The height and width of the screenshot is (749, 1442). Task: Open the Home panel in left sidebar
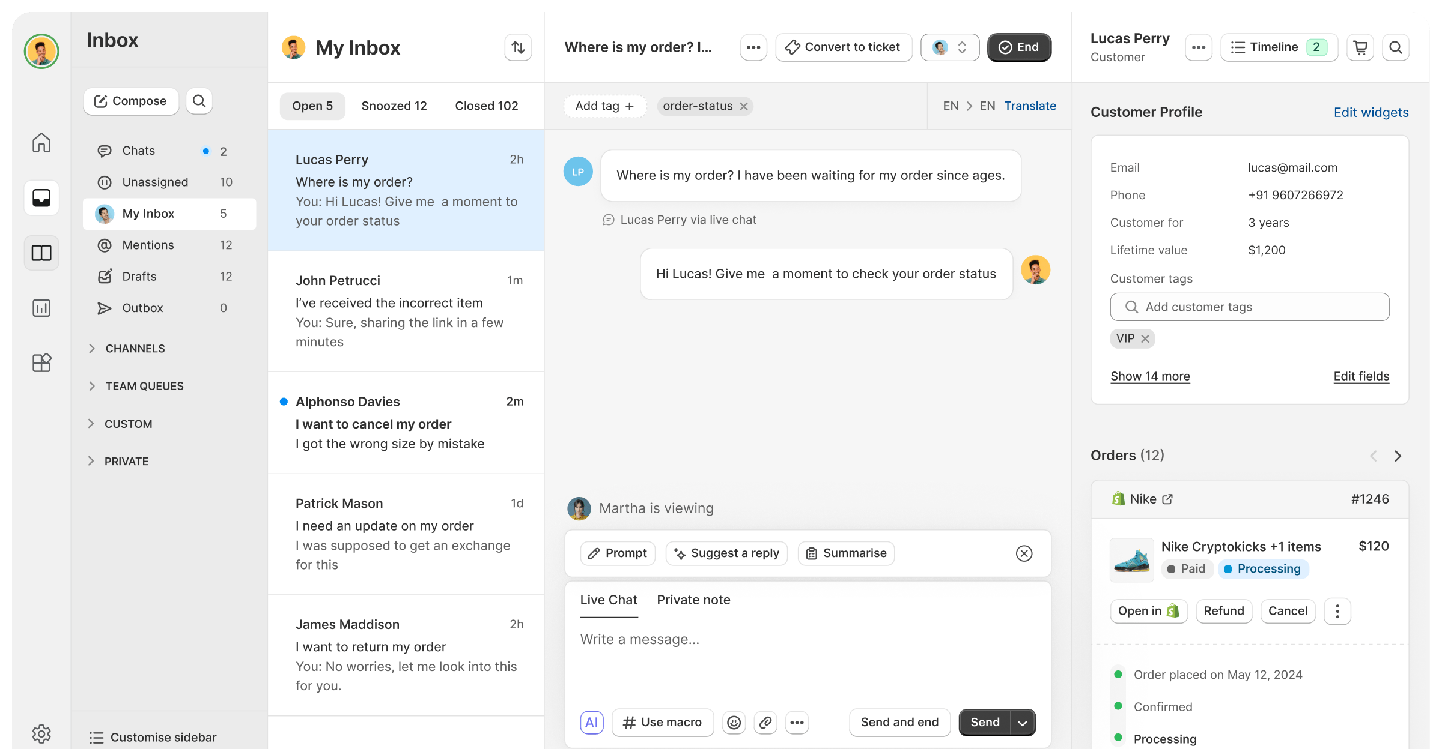pos(41,143)
